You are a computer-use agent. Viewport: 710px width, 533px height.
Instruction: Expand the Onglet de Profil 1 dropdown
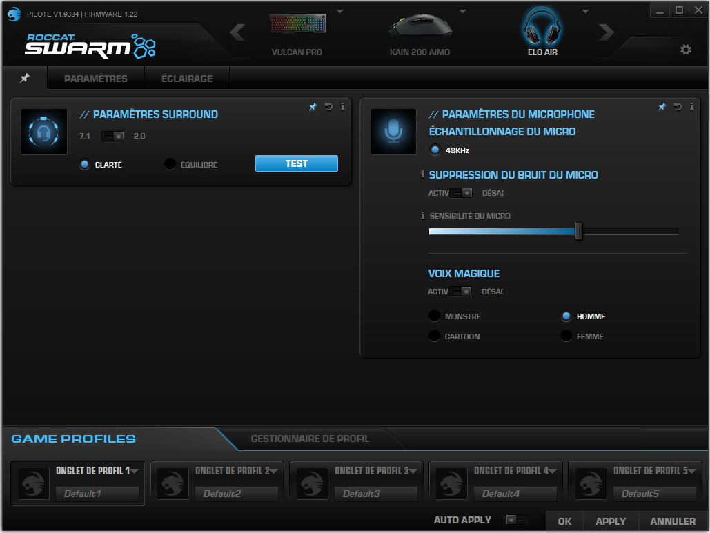tap(135, 471)
